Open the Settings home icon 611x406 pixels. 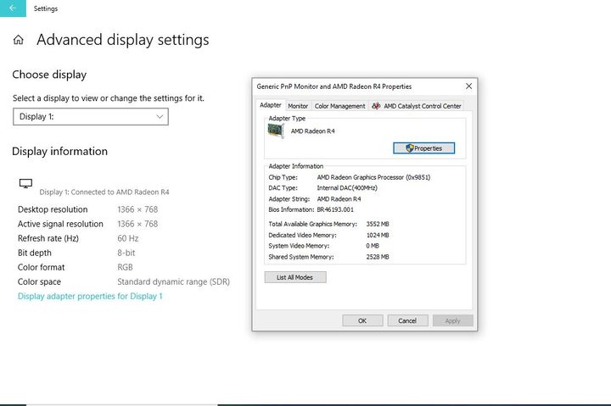pos(19,40)
